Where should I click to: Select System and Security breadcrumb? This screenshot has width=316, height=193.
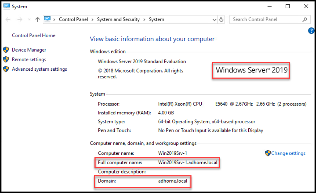[118, 19]
